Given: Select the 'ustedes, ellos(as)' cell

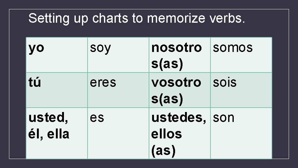Looking at the screenshot, I should coord(180,133).
